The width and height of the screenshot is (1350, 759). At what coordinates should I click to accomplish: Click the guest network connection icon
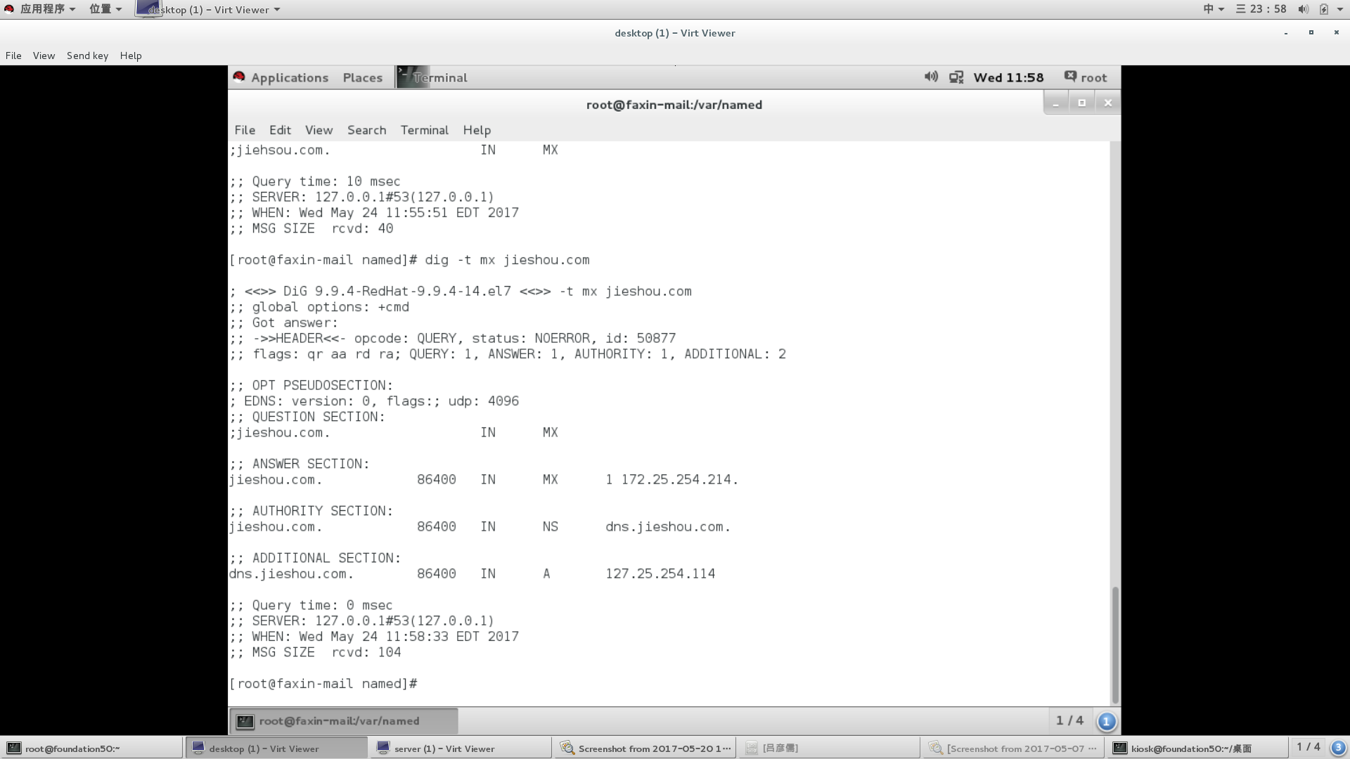956,77
